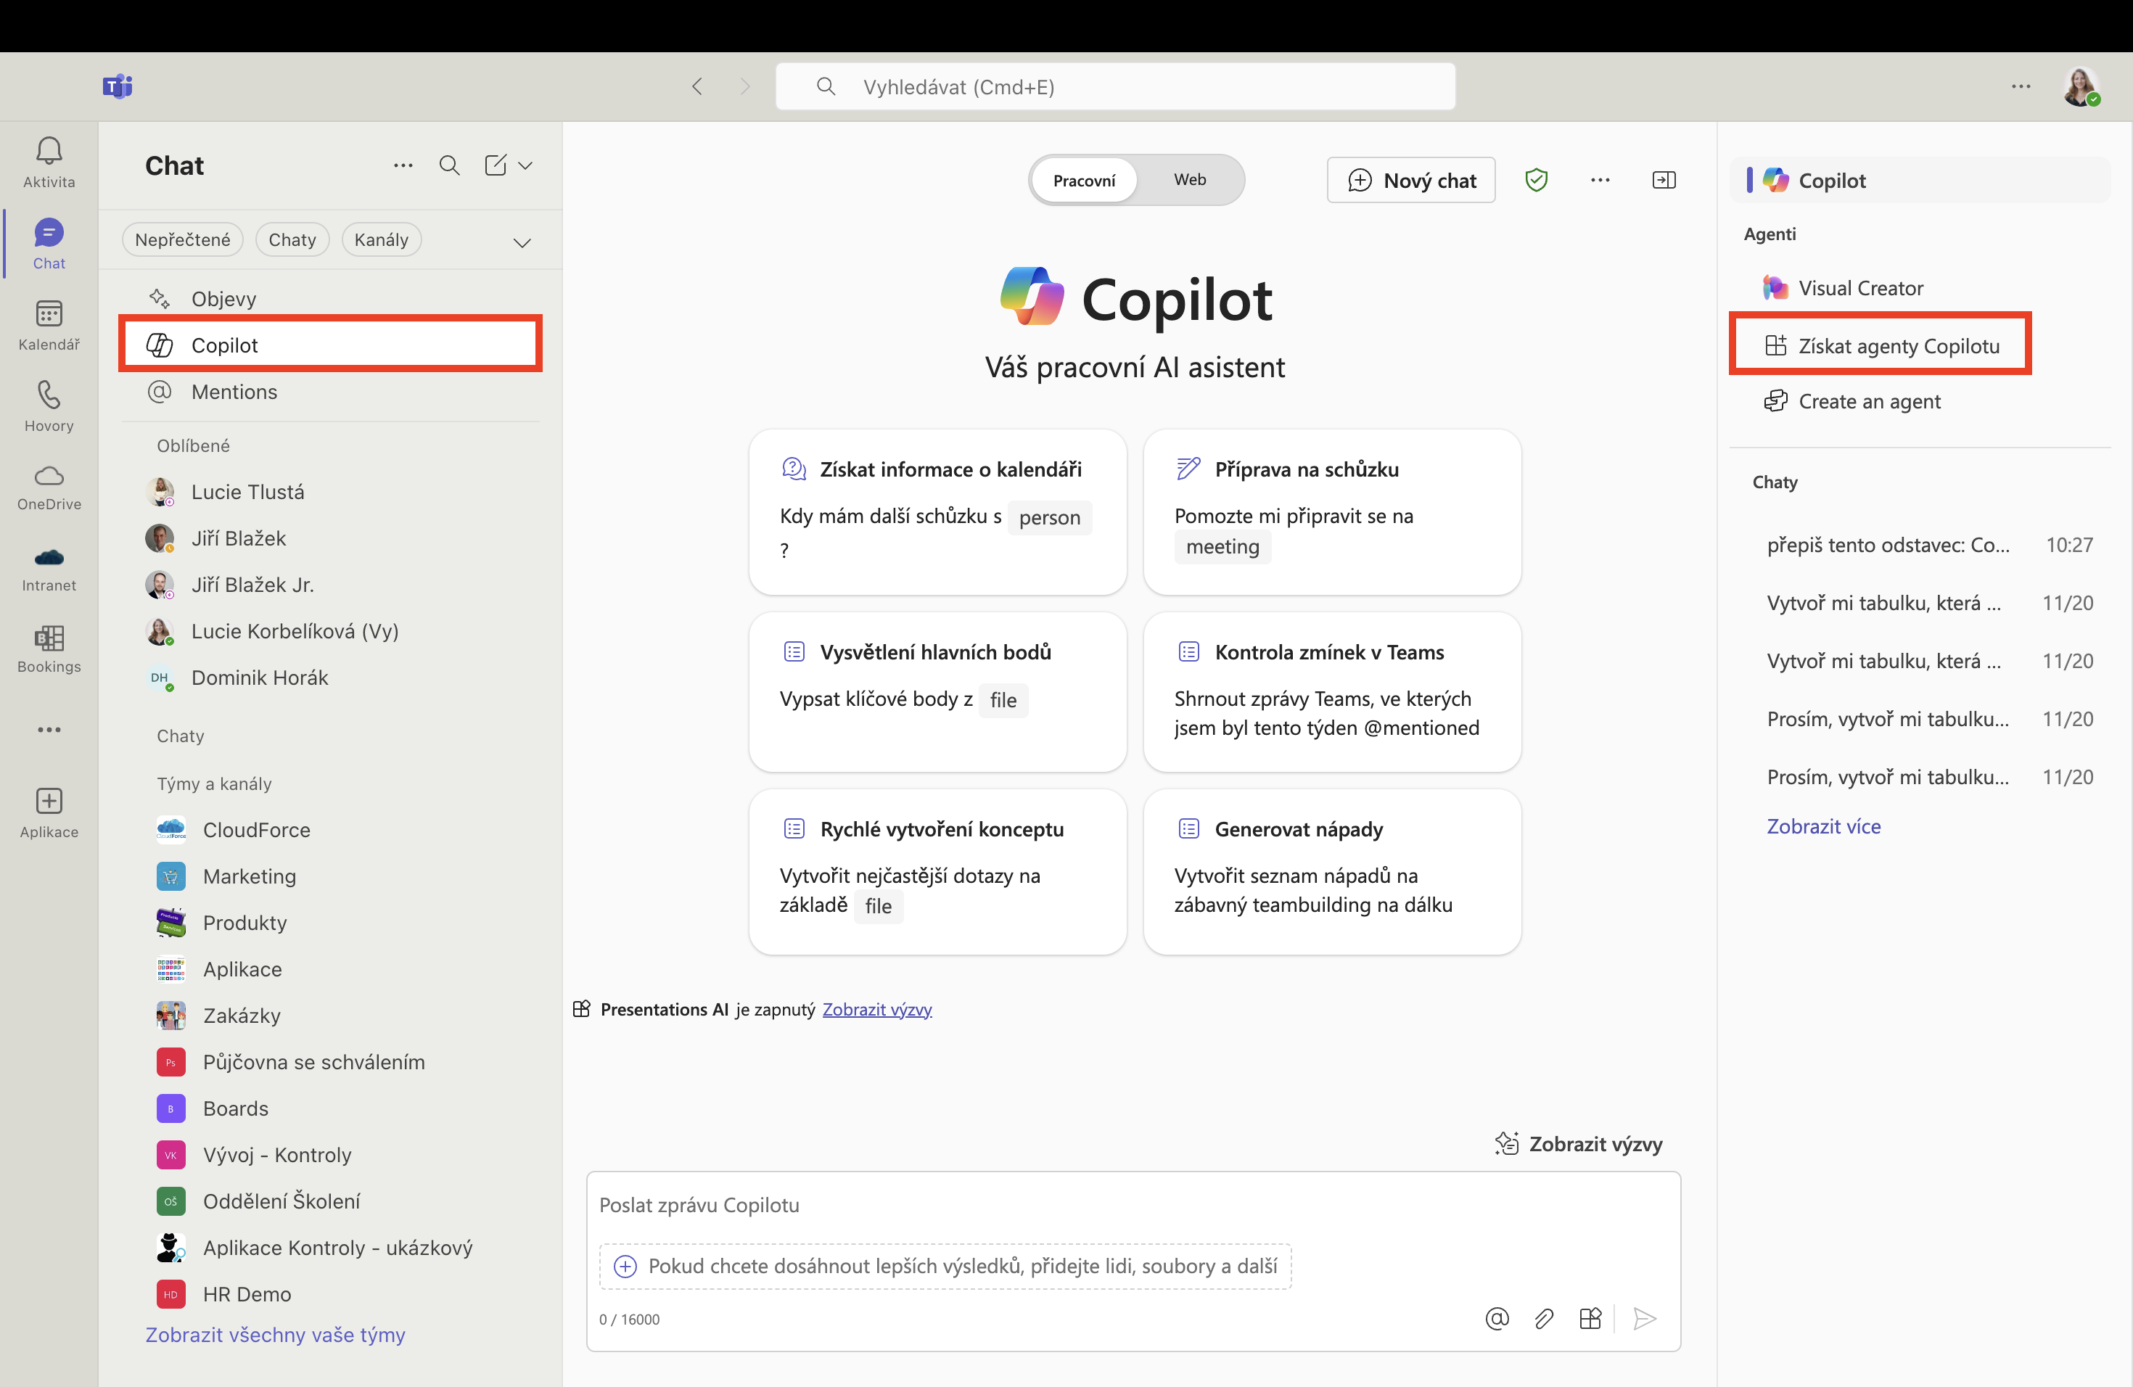
Task: Switch Copilot to Pracovní mode
Action: 1083,180
